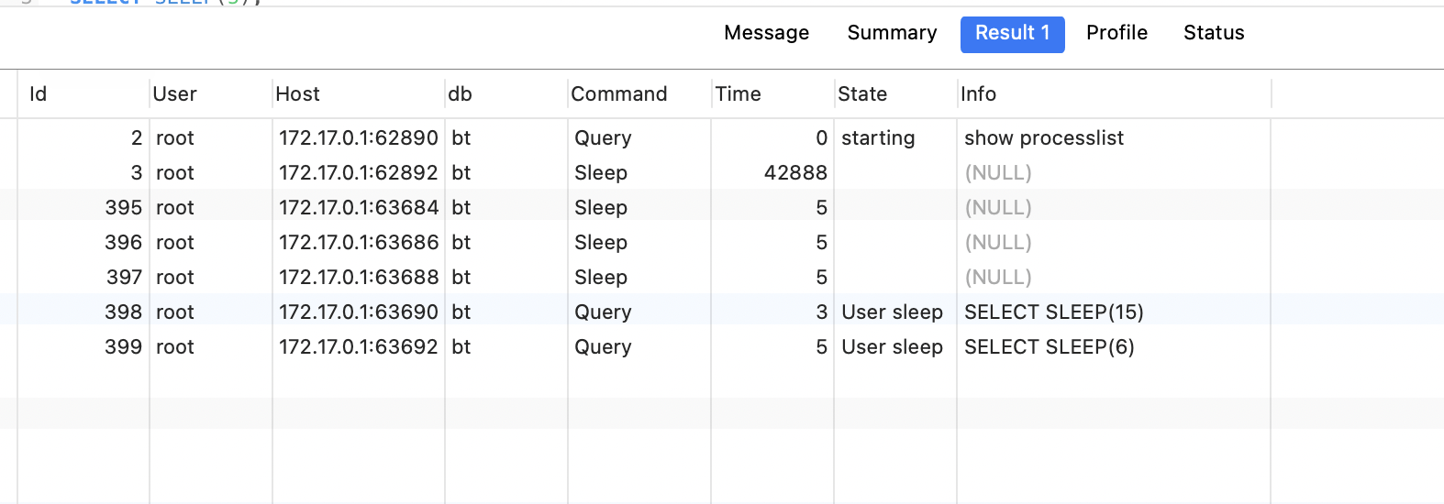Open the Summary tab

pyautogui.click(x=892, y=33)
